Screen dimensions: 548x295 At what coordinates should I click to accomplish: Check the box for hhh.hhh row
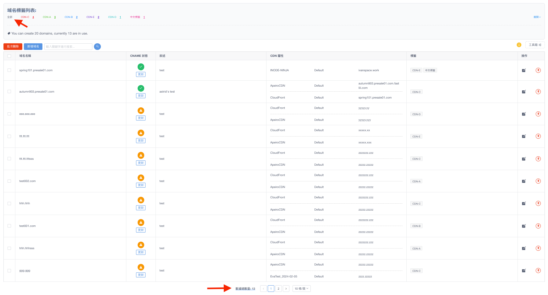(x=9, y=203)
